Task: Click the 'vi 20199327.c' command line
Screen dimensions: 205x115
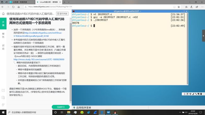Action: coord(102,14)
